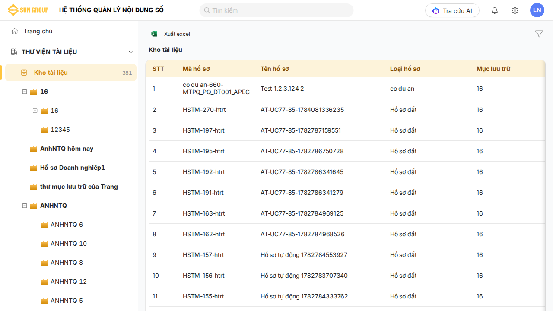553x311 pixels.
Task: Select Kho tài liệu in sidebar
Action: pyautogui.click(x=71, y=73)
